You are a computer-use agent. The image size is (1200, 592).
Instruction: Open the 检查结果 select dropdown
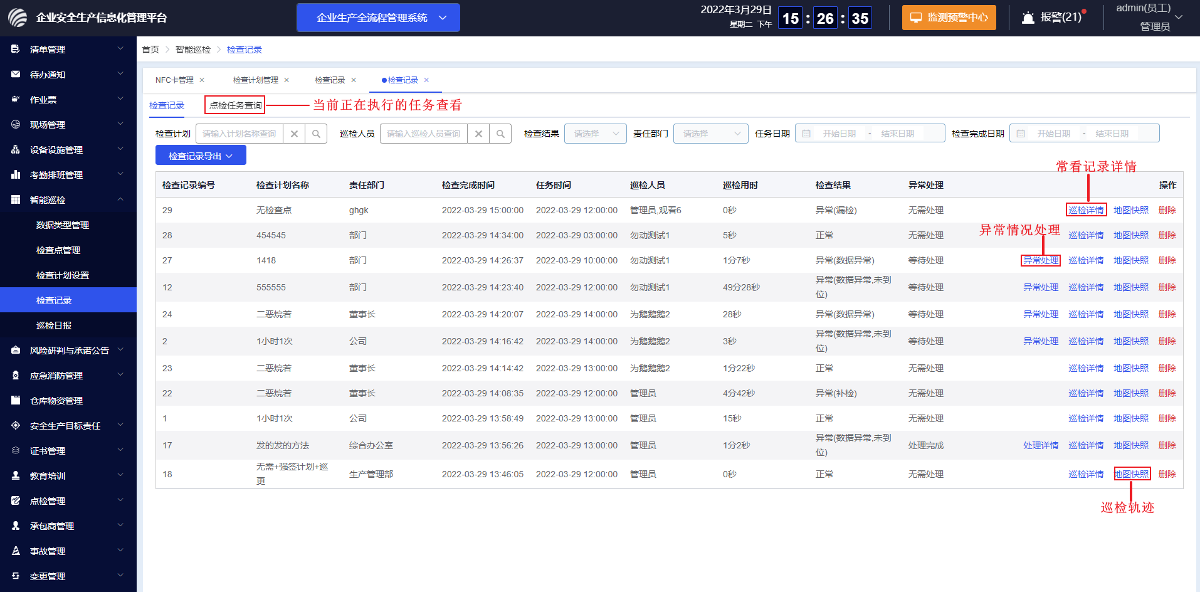596,134
